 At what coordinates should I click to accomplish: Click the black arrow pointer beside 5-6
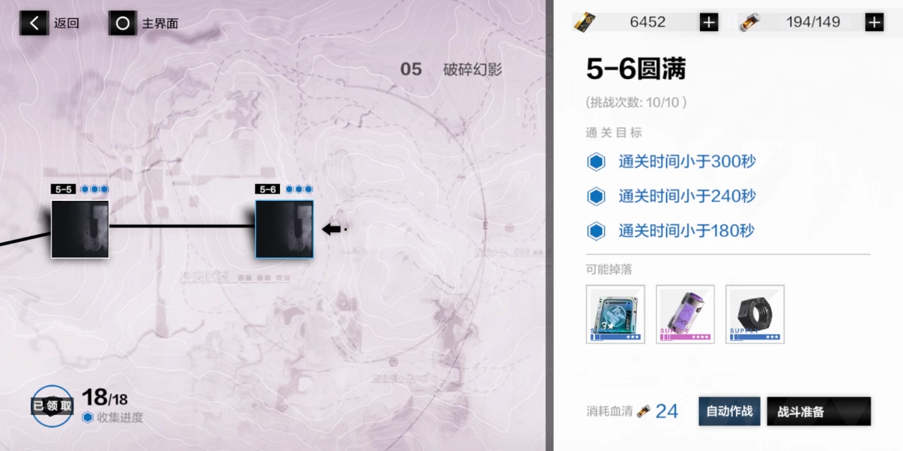(332, 229)
